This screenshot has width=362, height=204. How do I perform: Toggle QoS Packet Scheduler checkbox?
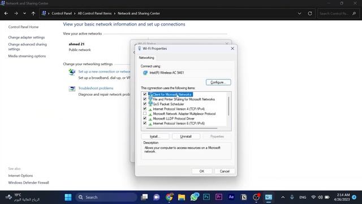pyautogui.click(x=145, y=104)
